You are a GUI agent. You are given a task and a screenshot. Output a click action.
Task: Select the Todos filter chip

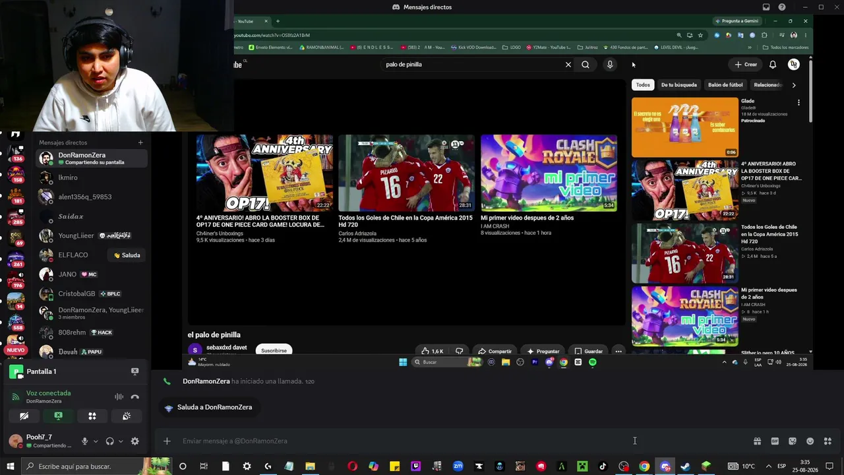(643, 85)
